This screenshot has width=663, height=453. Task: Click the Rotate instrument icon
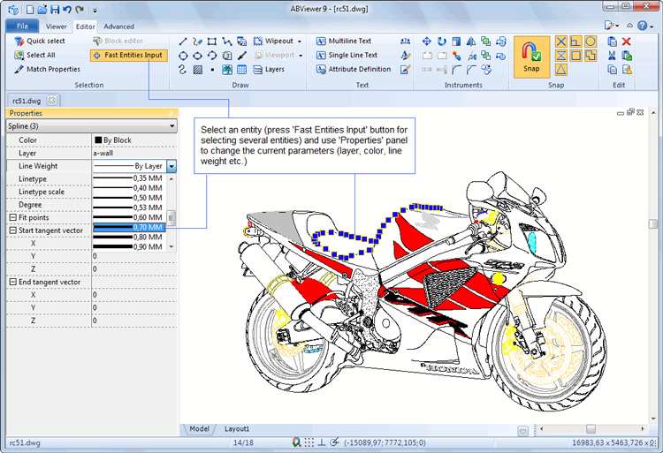click(442, 41)
